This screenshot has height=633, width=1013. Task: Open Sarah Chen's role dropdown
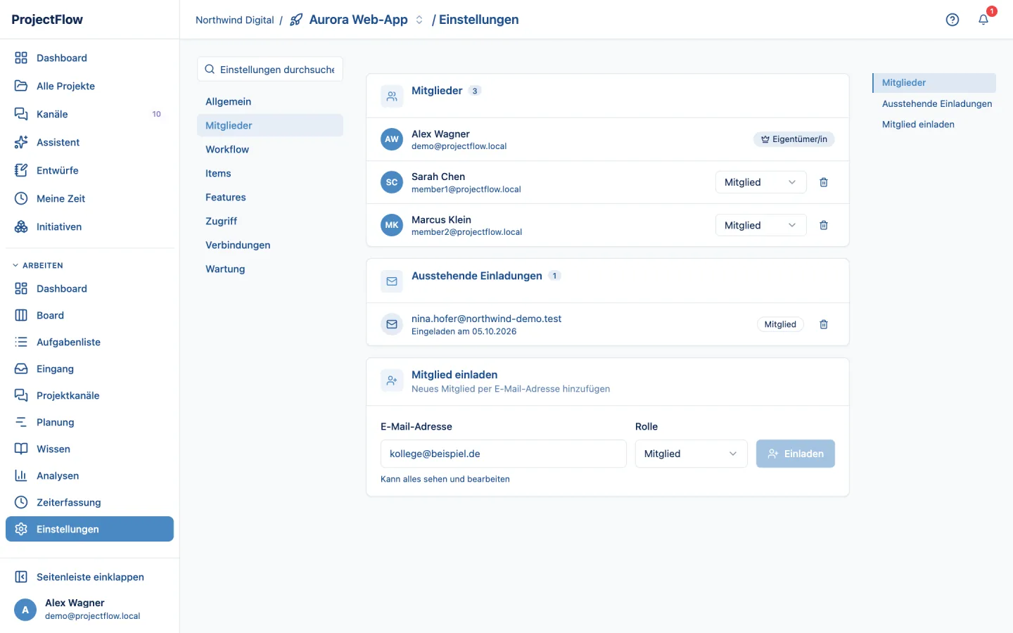point(760,182)
